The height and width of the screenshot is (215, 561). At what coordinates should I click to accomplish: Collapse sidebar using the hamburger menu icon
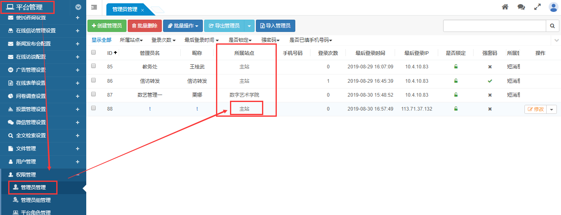(x=94, y=7)
